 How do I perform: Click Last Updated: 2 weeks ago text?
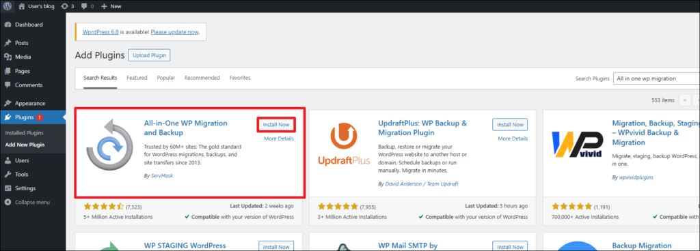coord(262,206)
